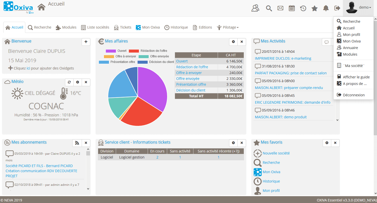Click the favorites star icon in header
Viewport: 377px width, 203px height.
tap(315, 8)
